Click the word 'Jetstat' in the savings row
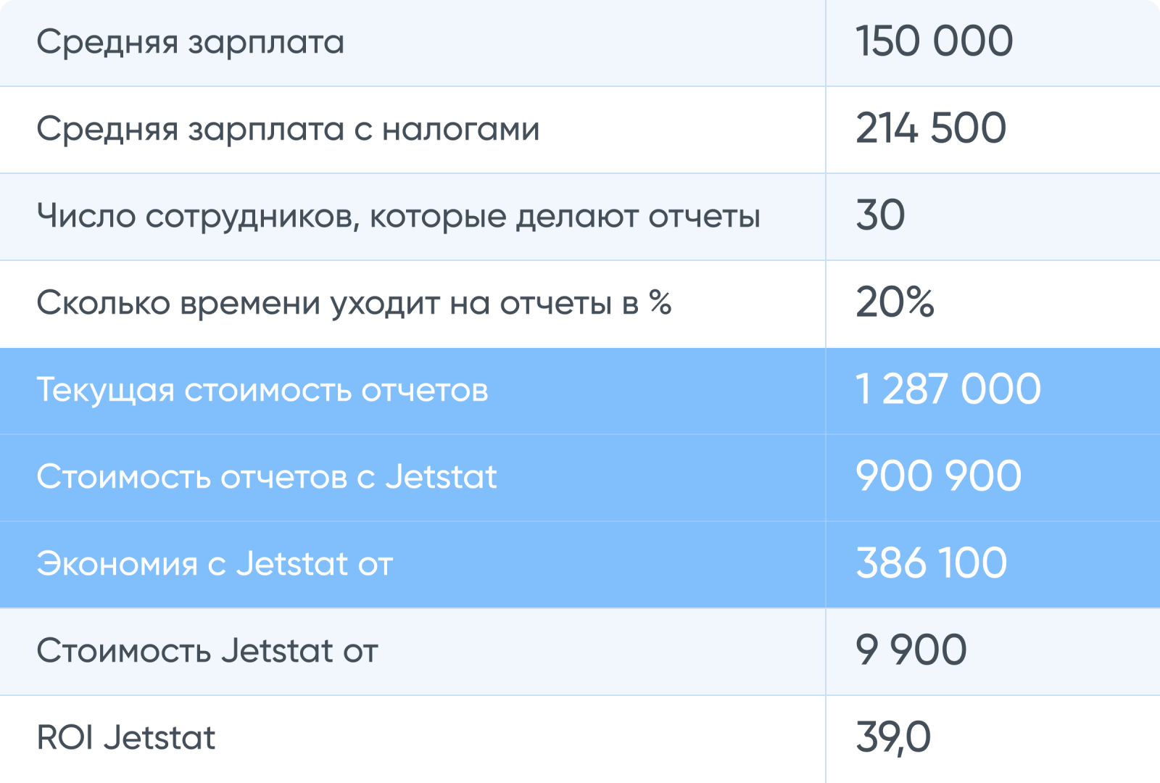Screen dimensions: 1160x783 [292, 564]
